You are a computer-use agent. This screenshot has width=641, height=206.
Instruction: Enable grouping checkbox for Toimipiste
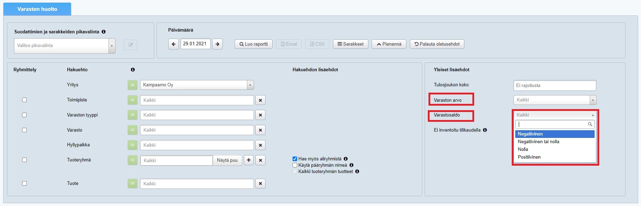(x=25, y=100)
